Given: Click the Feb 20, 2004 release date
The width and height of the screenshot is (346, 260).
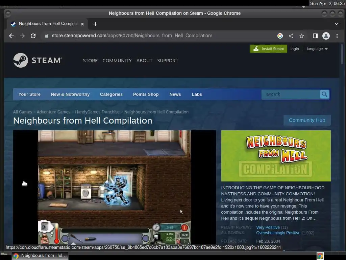Looking at the screenshot, I should pos(268,241).
